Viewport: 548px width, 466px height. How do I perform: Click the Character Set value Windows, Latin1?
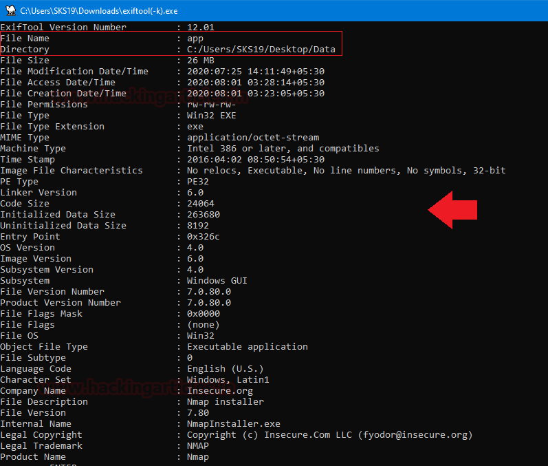(x=228, y=380)
